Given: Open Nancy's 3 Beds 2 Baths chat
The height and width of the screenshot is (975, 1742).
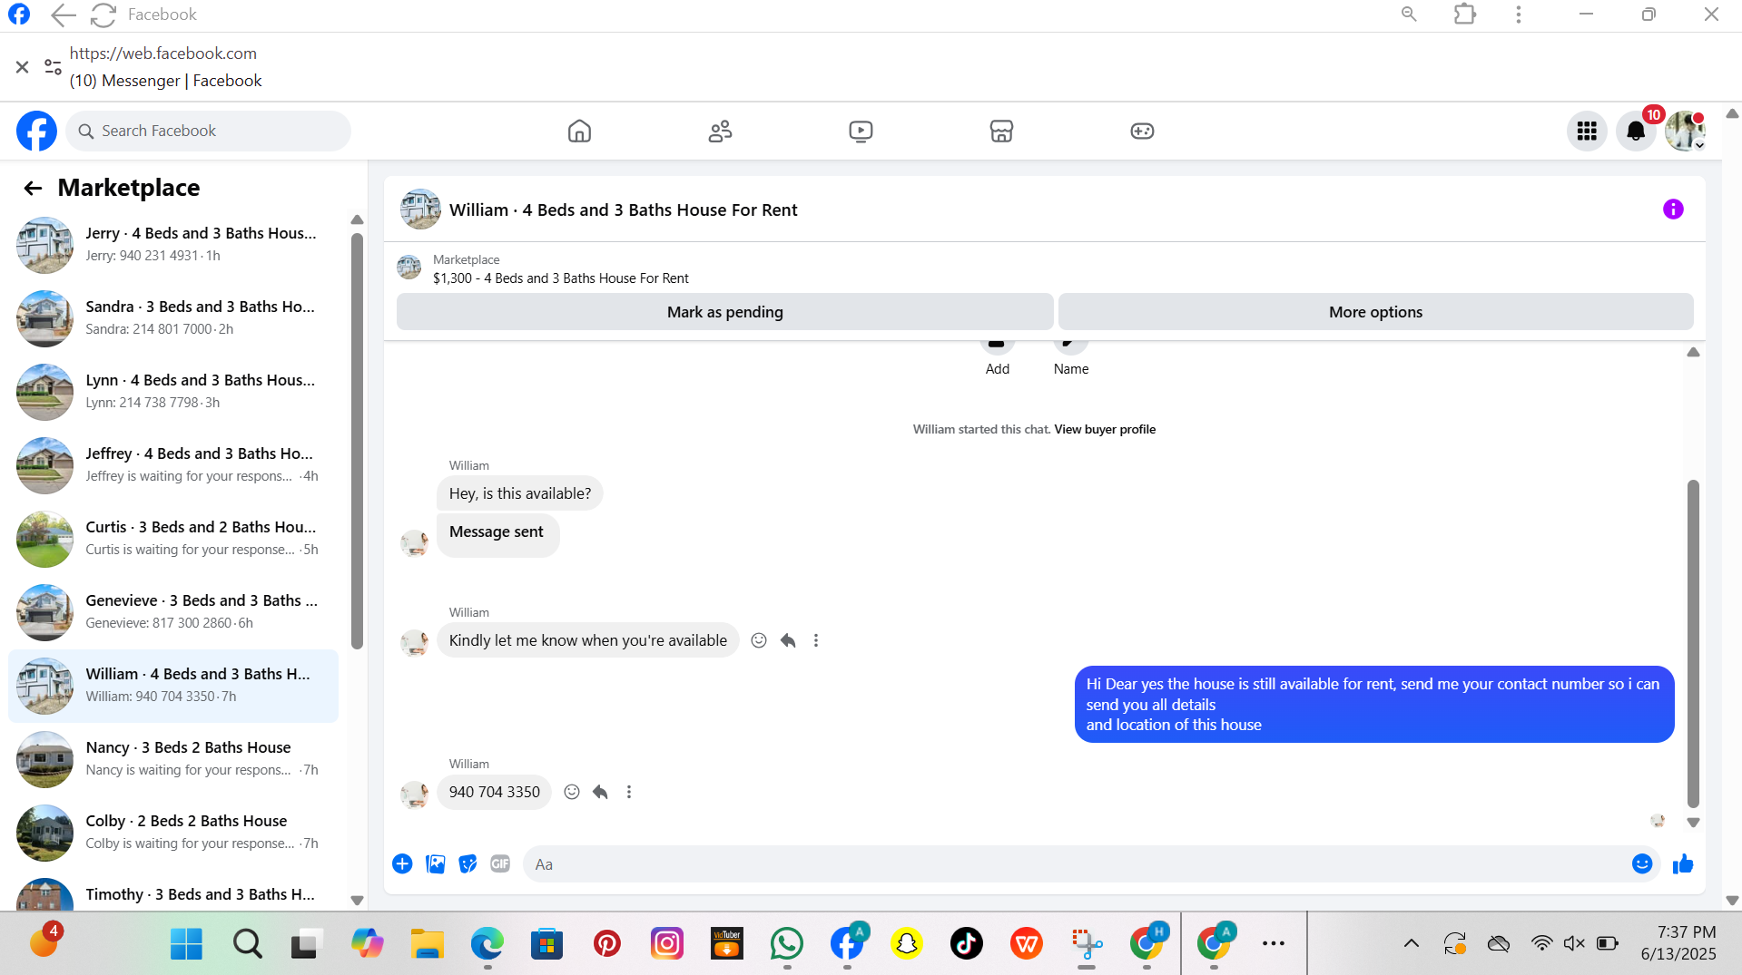Looking at the screenshot, I should click(x=172, y=759).
